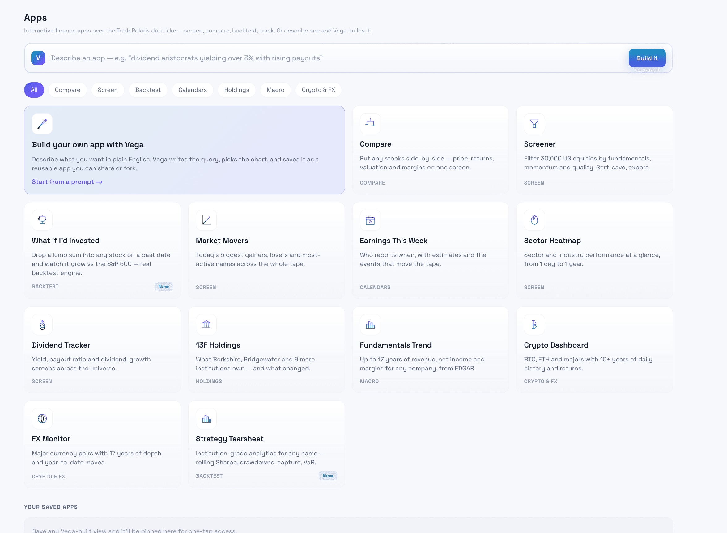The image size is (727, 533).
Task: Click the Dividend Tracker coin icon
Action: 42,325
